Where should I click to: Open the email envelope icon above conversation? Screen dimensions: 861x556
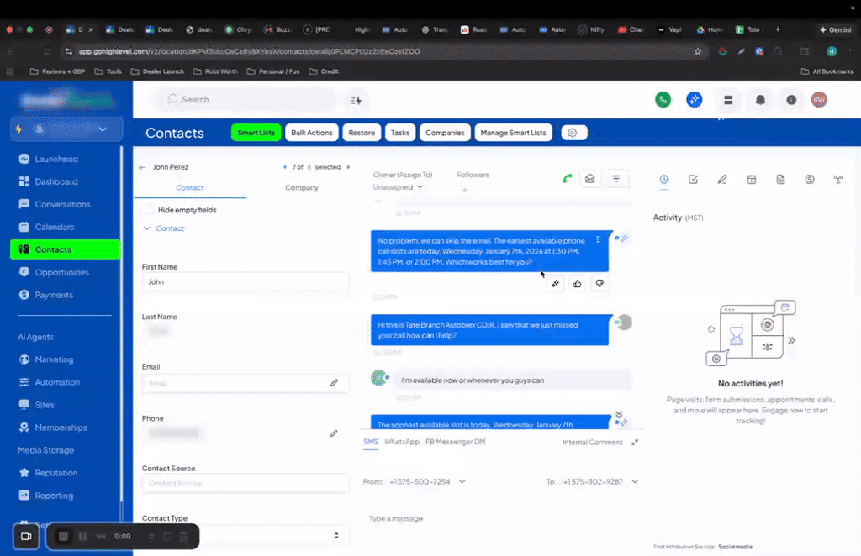pos(590,178)
